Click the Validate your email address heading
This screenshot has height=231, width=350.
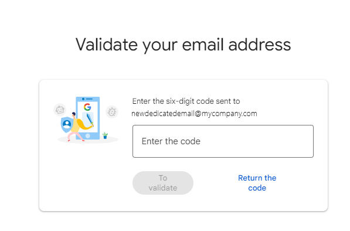184,45
